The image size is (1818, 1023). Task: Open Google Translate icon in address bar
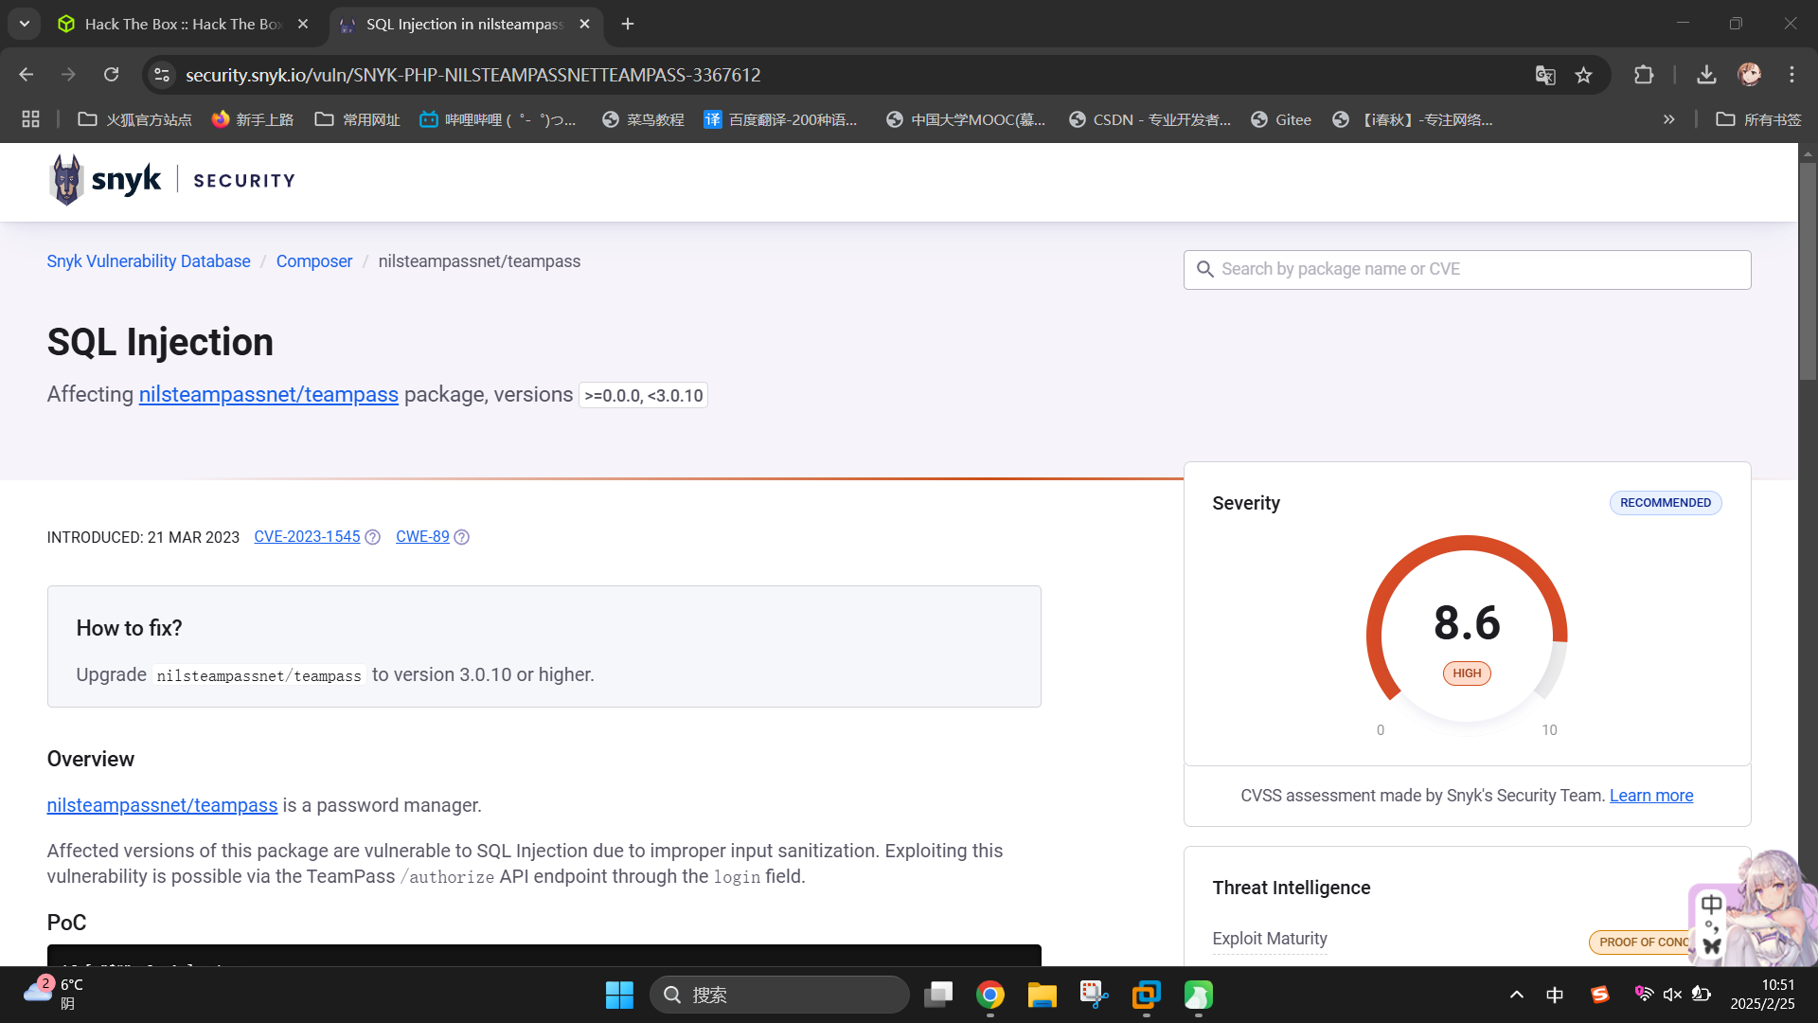pyautogui.click(x=1545, y=75)
